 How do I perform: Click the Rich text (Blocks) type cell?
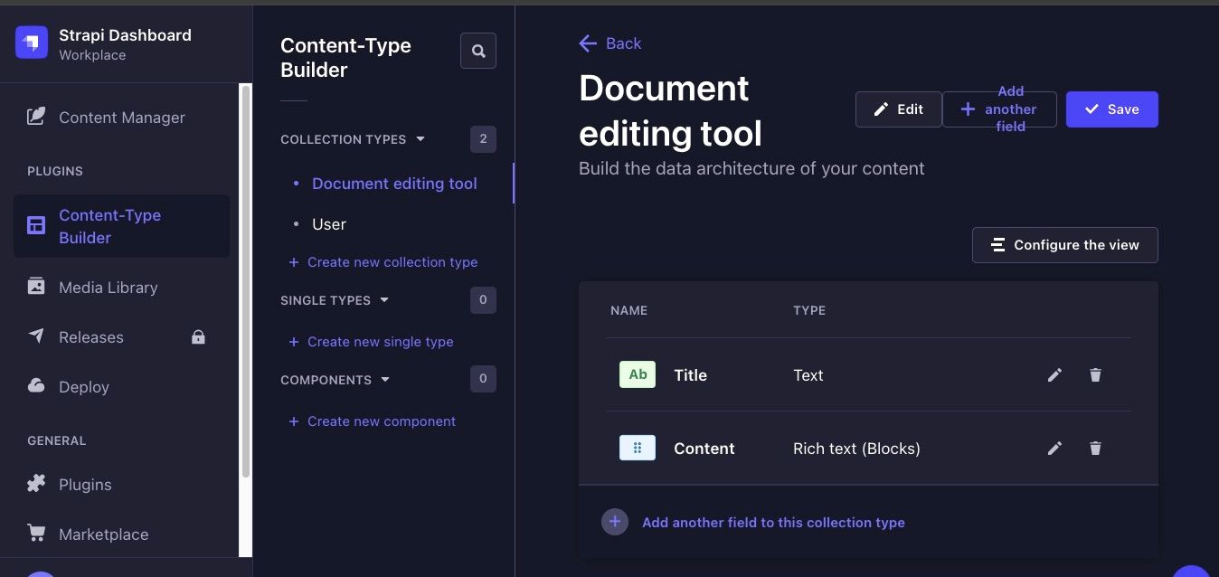click(856, 449)
